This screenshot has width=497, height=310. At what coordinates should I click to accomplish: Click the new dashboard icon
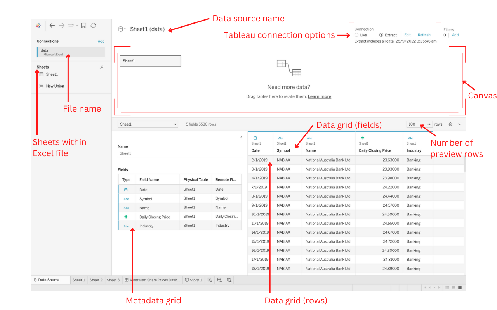pos(219,280)
